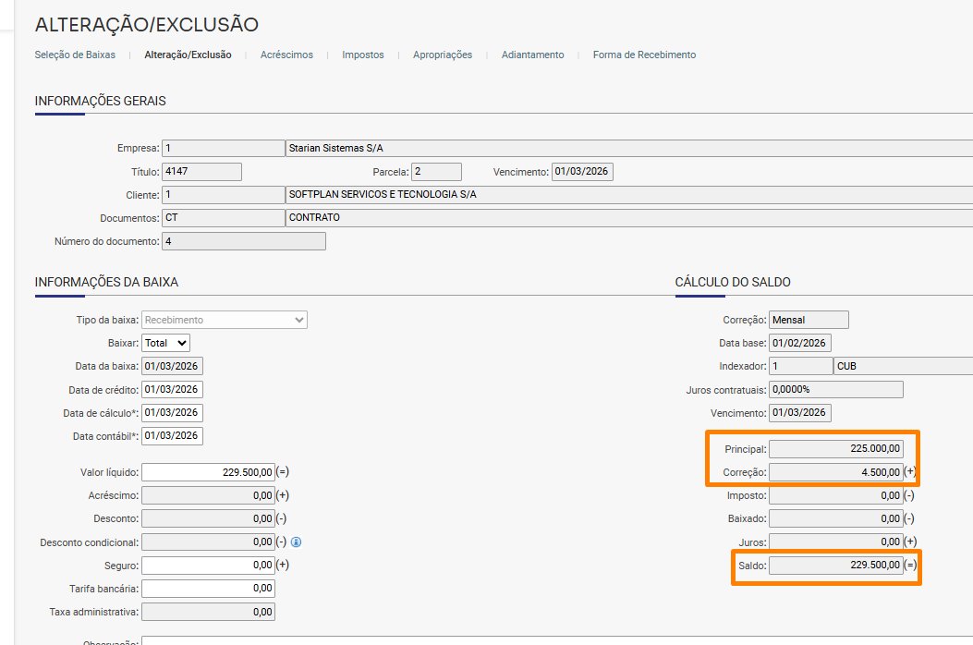Open the Apropriações tab
Viewport: 973px width, 645px height.
[443, 55]
